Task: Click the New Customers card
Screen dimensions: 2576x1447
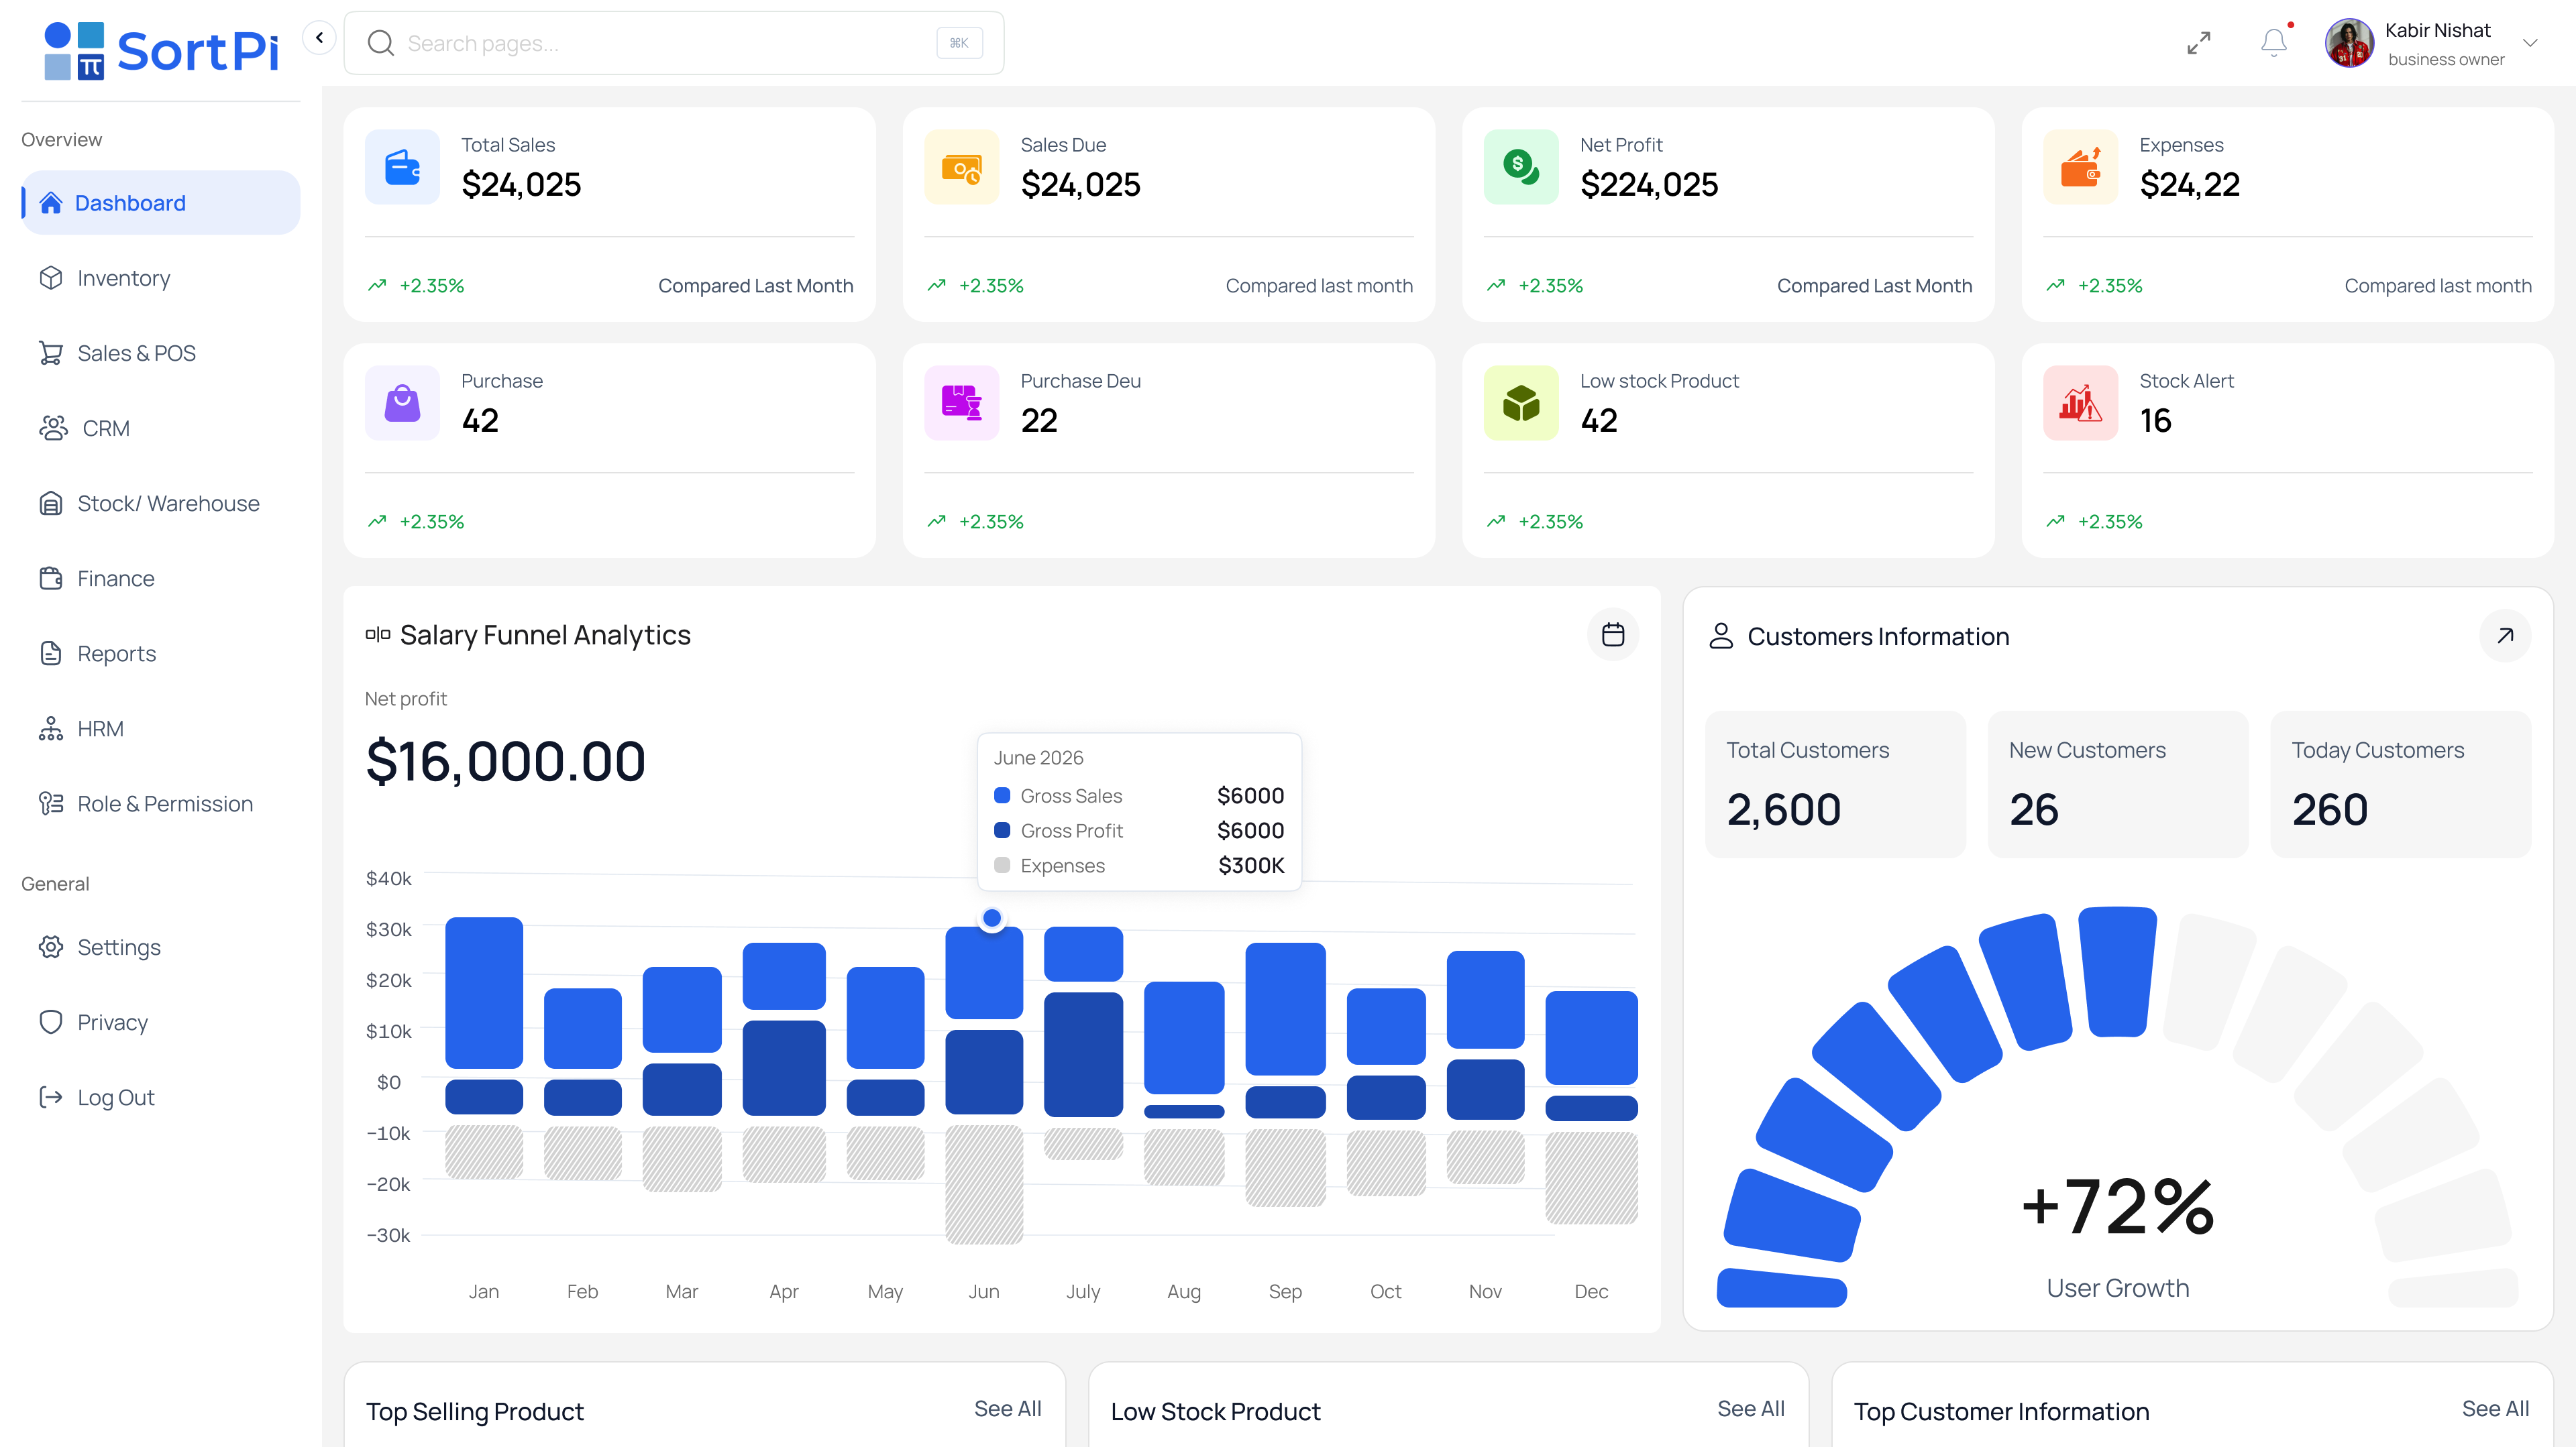Action: coord(2118,783)
